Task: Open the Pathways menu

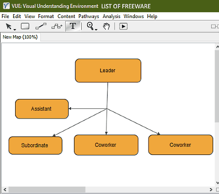Action: [x=89, y=16]
